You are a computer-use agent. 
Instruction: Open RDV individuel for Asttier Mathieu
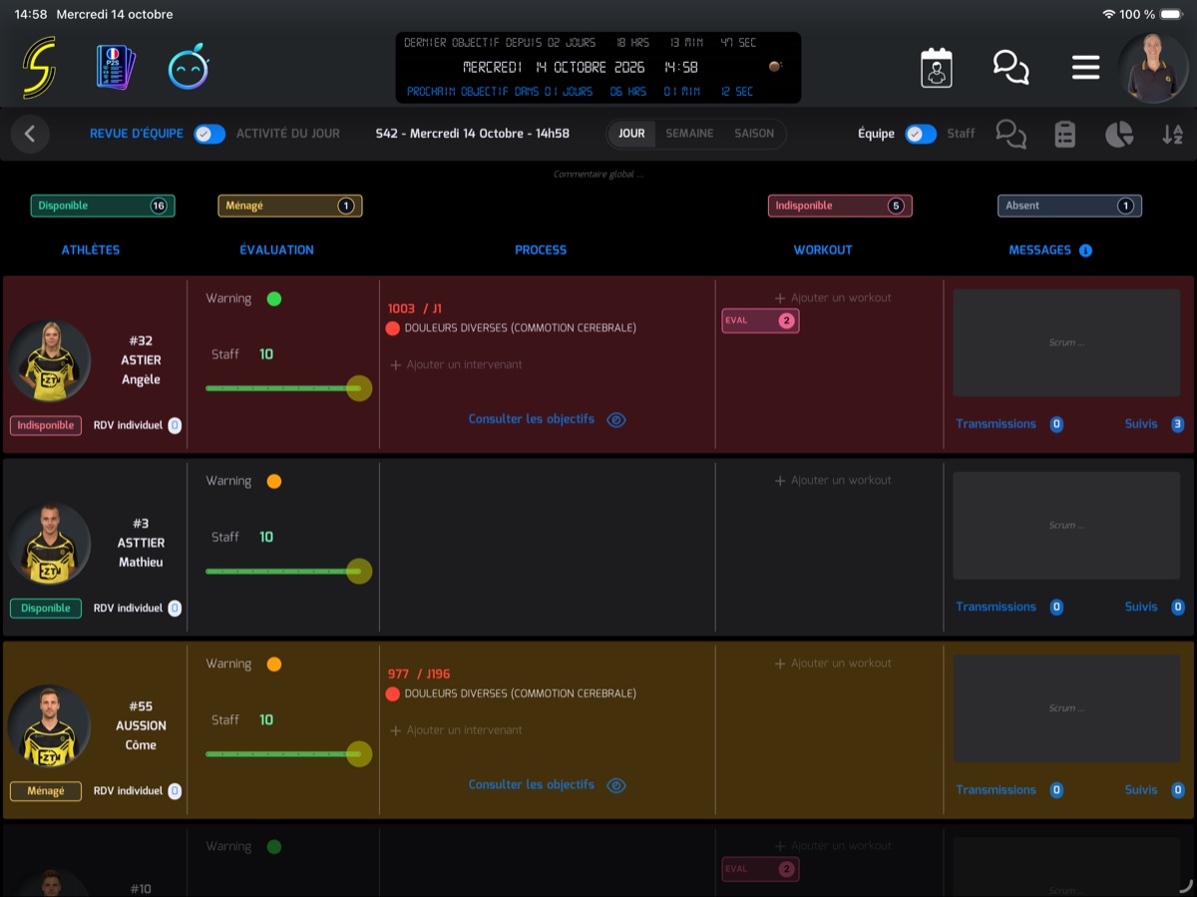coord(138,609)
